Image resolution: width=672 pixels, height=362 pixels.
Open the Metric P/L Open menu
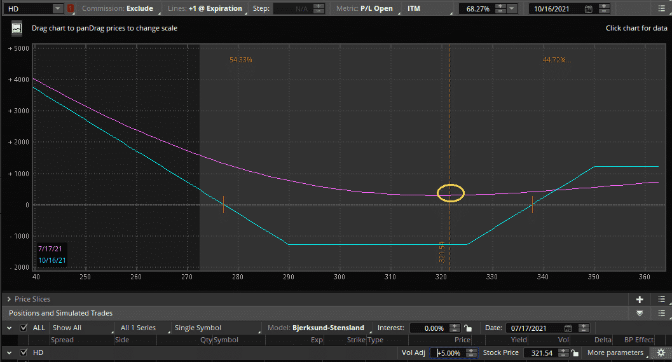[x=367, y=8]
